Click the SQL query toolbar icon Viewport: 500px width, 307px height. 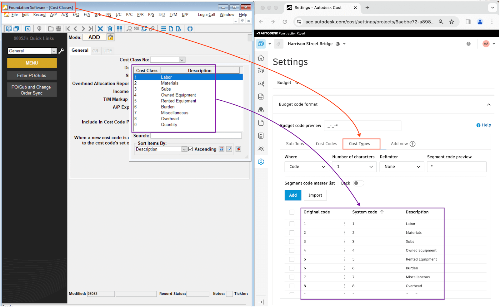pos(137,28)
